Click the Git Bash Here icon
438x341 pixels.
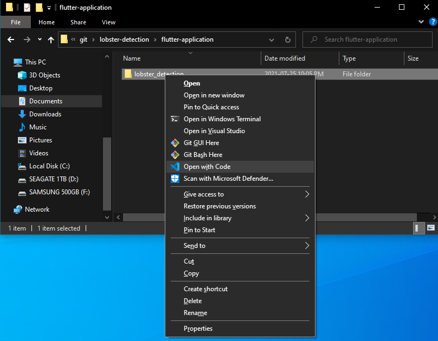coord(175,155)
